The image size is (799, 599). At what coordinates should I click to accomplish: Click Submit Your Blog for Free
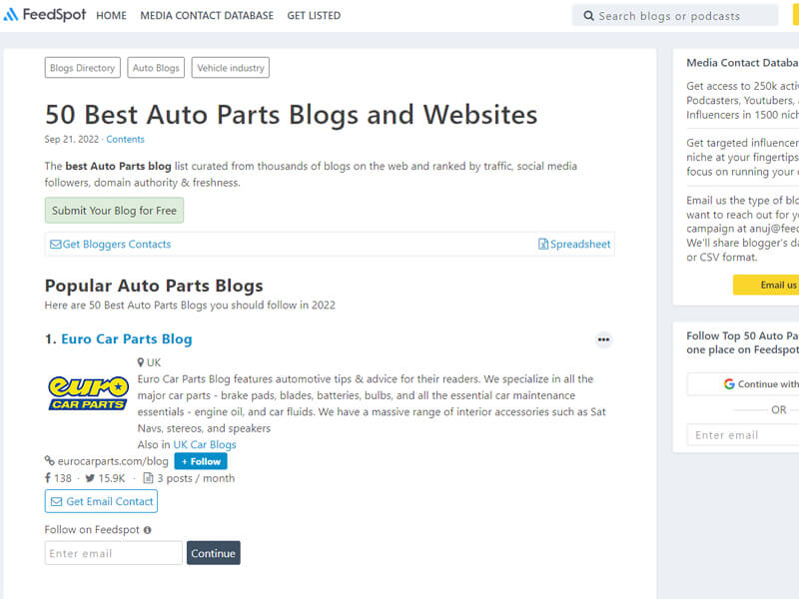(113, 210)
